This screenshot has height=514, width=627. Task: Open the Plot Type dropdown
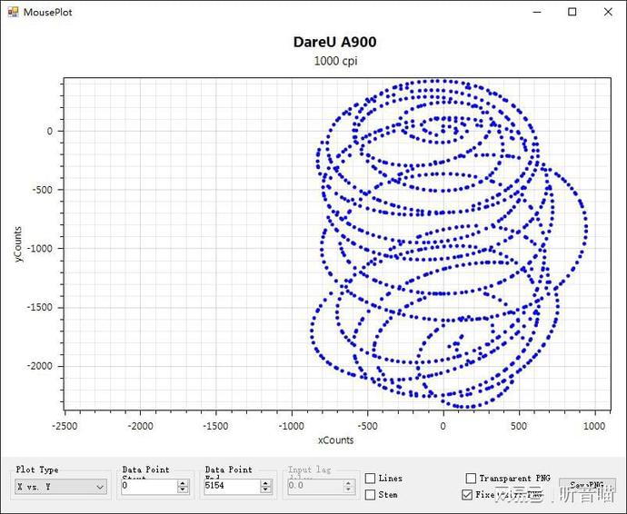click(60, 487)
